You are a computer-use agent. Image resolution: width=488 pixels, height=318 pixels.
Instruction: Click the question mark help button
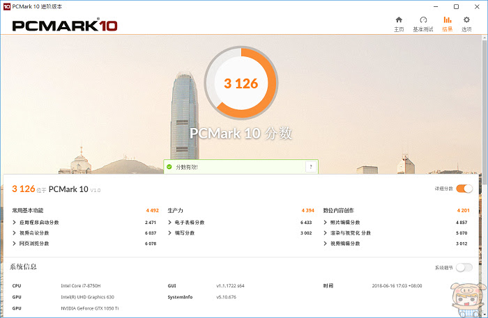pyautogui.click(x=311, y=167)
